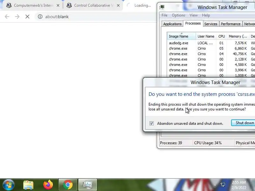Click the Chrome taskbar icon

coord(68,185)
